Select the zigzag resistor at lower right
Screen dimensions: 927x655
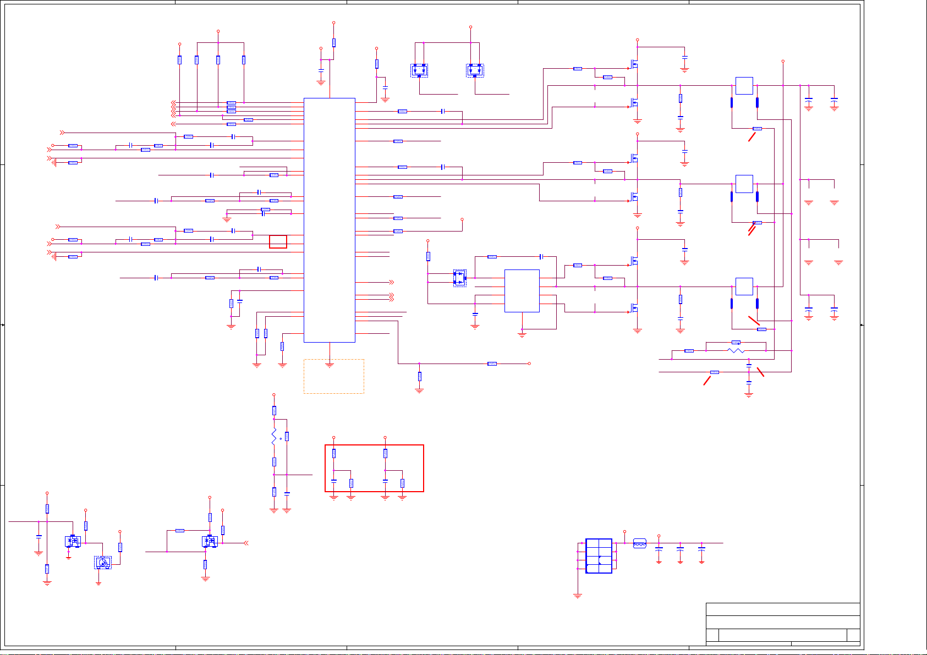tap(736, 350)
